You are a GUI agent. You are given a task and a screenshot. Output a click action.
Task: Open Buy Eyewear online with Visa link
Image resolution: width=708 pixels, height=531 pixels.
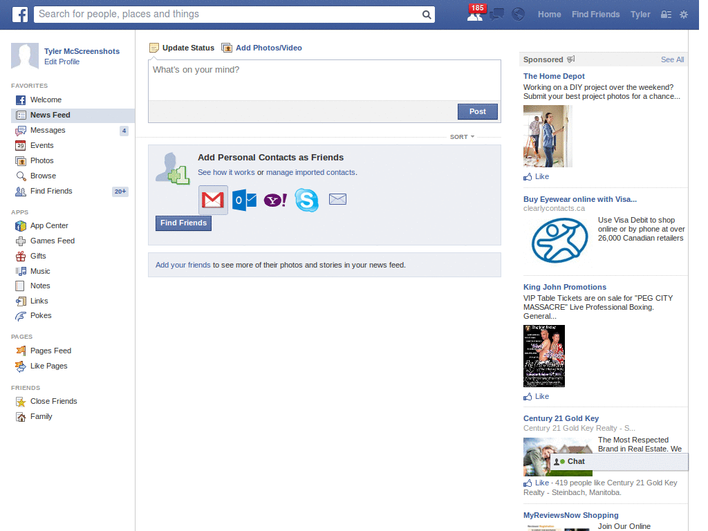pyautogui.click(x=580, y=200)
